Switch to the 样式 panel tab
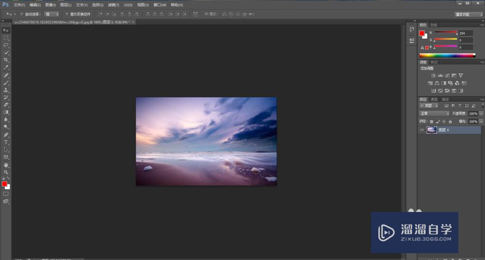 tap(434, 62)
